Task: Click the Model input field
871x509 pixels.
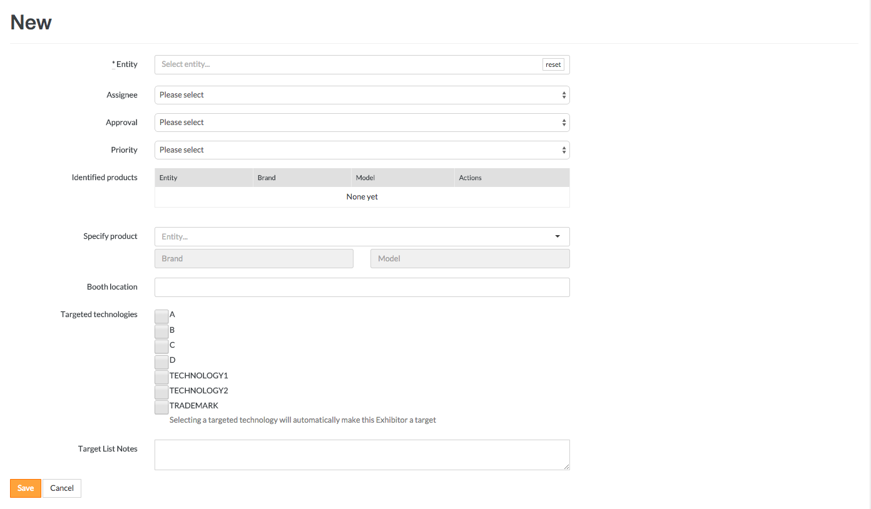Action: coord(470,259)
